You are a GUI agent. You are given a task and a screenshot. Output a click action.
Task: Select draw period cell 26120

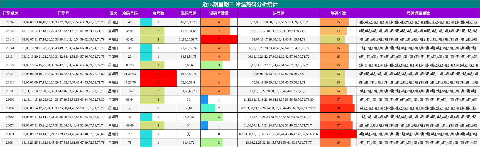click(10, 74)
